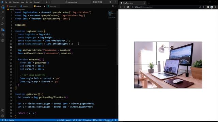Viewport: 218px width, 122px height.
Task: Click the main.js breadcrumb
Action: pyautogui.click(x=11, y=9)
